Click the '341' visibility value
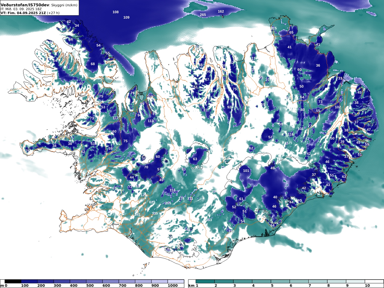The height and width of the screenshot is (288, 384). click(137, 214)
